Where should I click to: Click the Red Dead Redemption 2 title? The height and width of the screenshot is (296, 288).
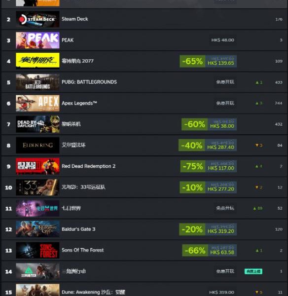click(88, 166)
